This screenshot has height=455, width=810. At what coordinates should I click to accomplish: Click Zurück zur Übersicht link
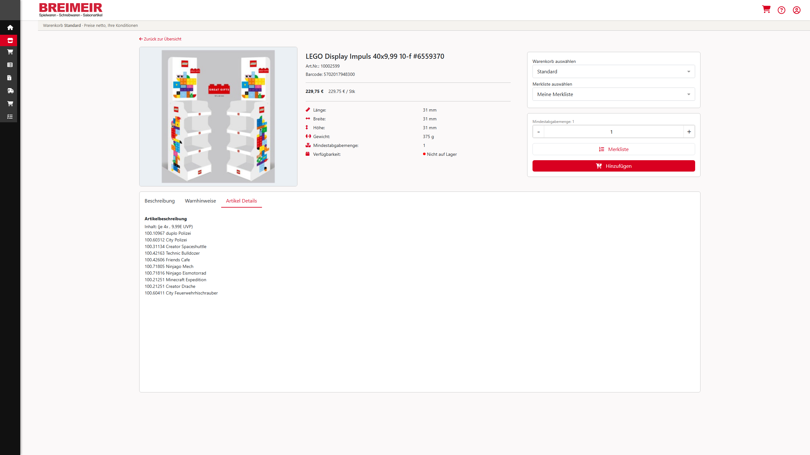click(160, 39)
